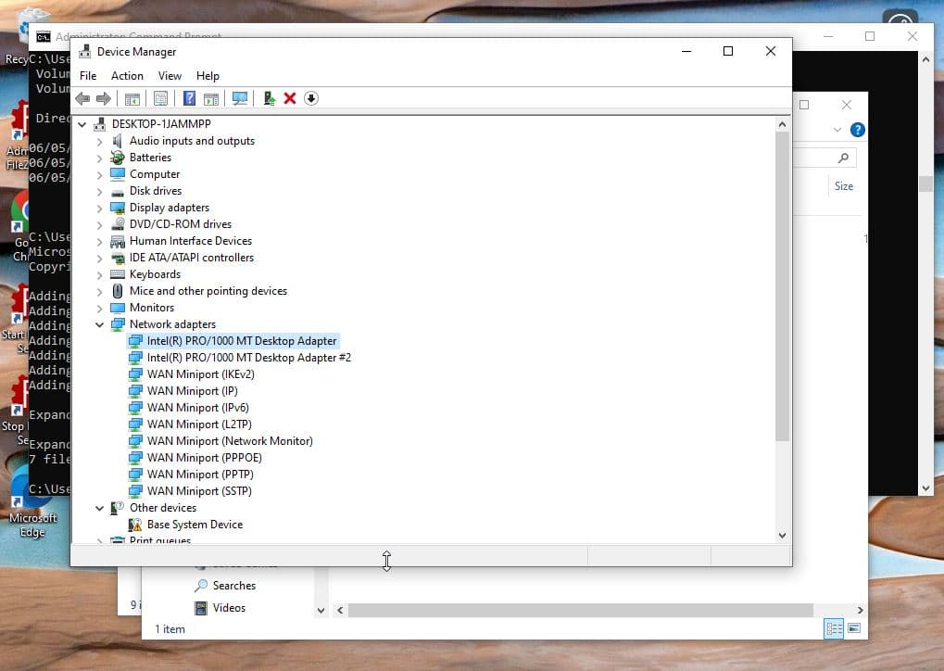Select Intel PRO/1000 MT Desktop Adapter #2
This screenshot has width=944, height=671.
(x=248, y=358)
